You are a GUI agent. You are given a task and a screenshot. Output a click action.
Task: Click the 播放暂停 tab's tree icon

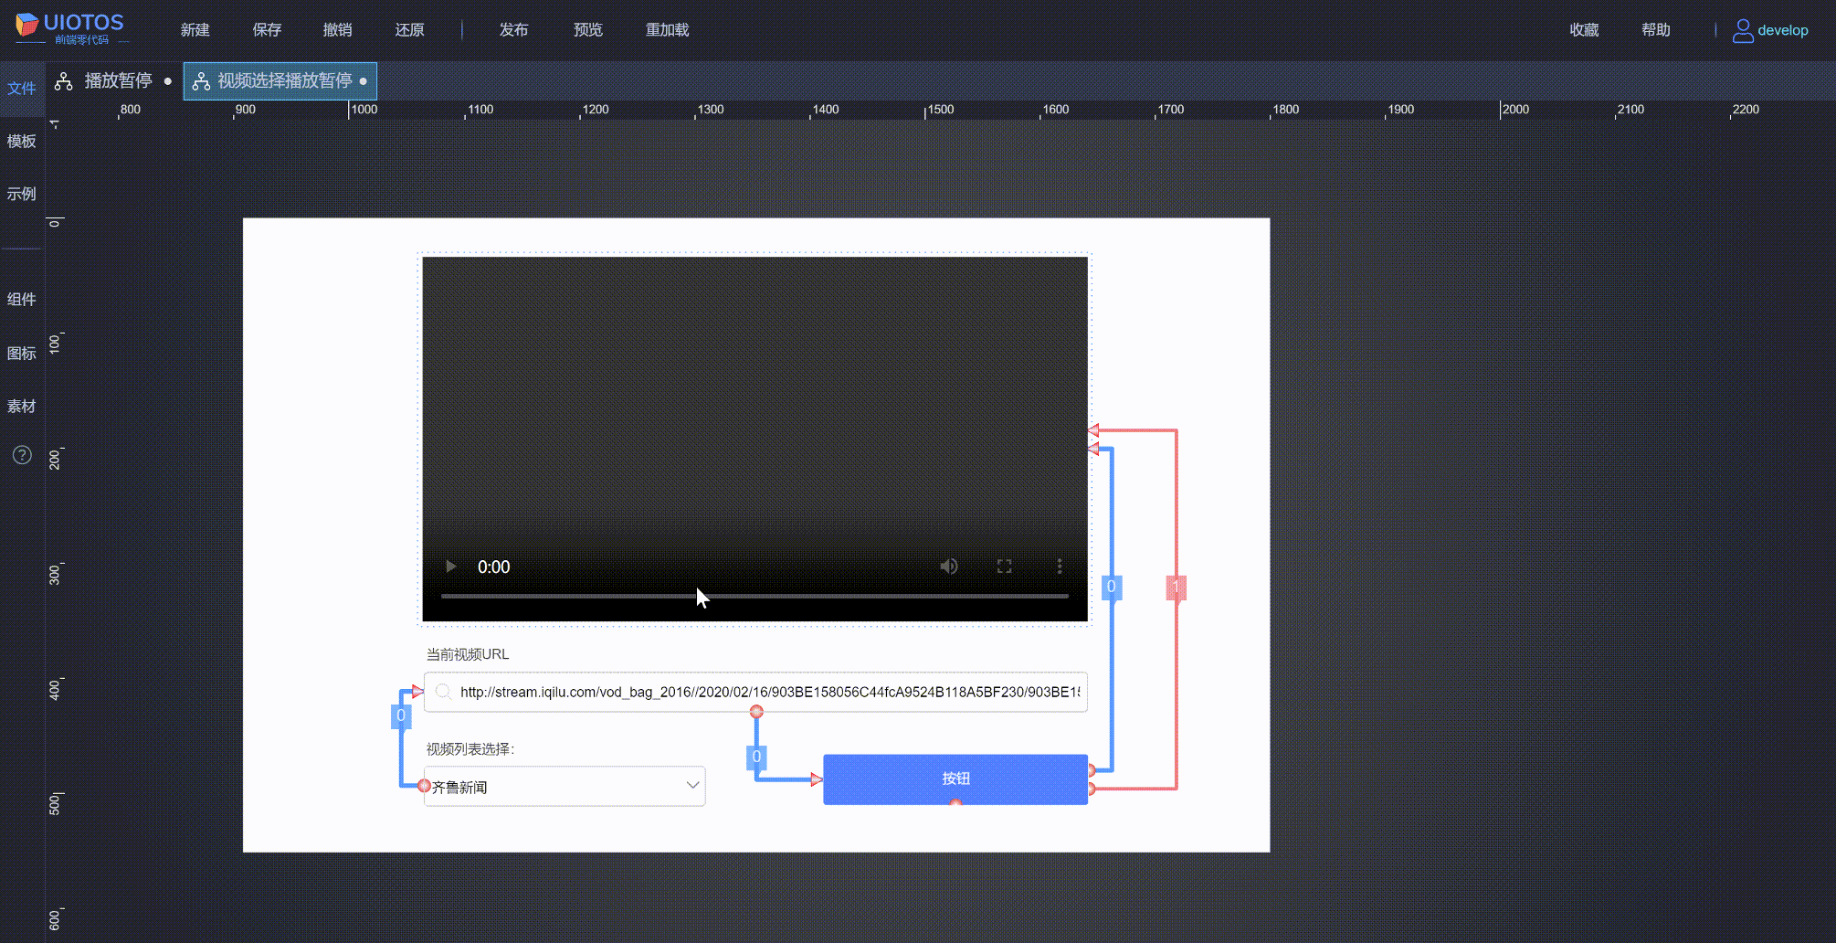pyautogui.click(x=63, y=81)
